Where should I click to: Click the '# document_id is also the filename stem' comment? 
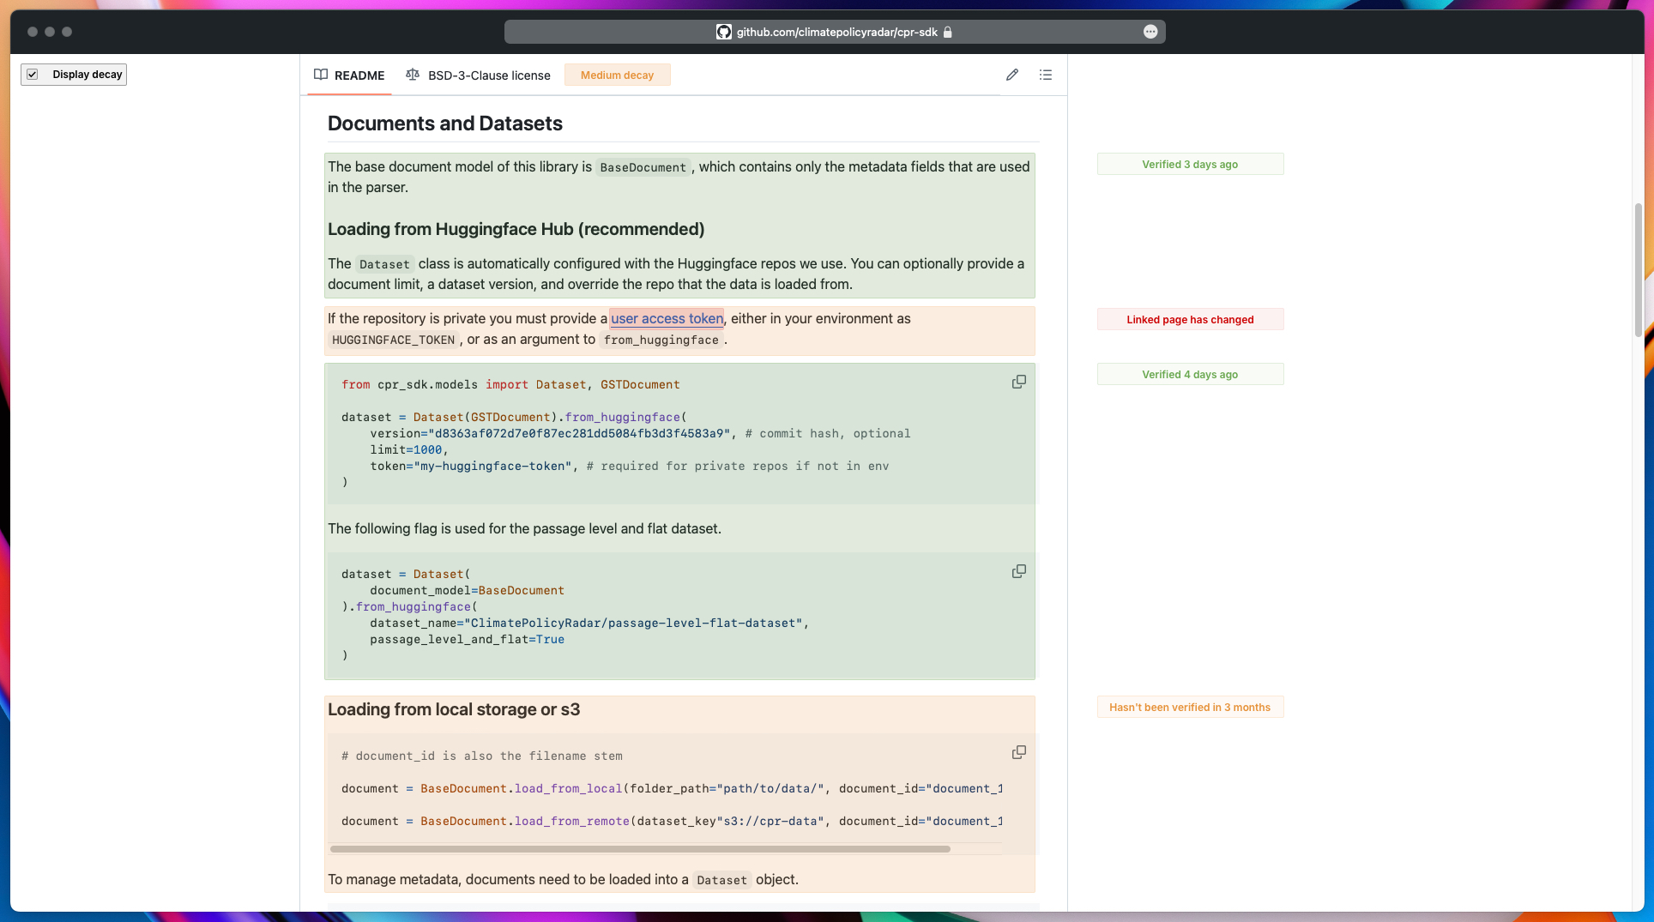click(x=482, y=756)
